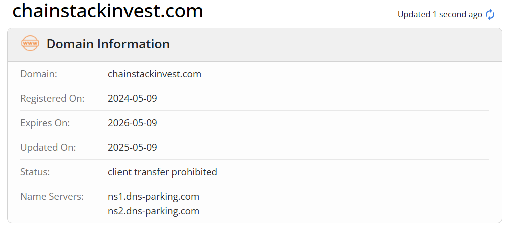Click the "Status:" label
Image resolution: width=505 pixels, height=228 pixels.
35,172
